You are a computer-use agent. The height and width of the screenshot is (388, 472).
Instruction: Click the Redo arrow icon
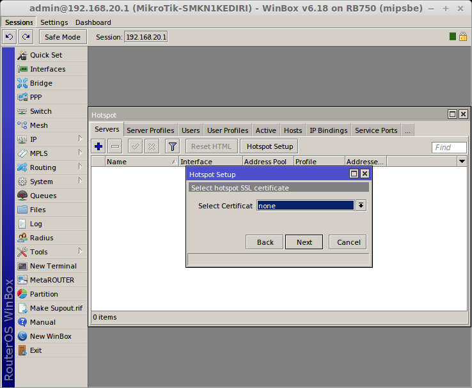point(26,37)
